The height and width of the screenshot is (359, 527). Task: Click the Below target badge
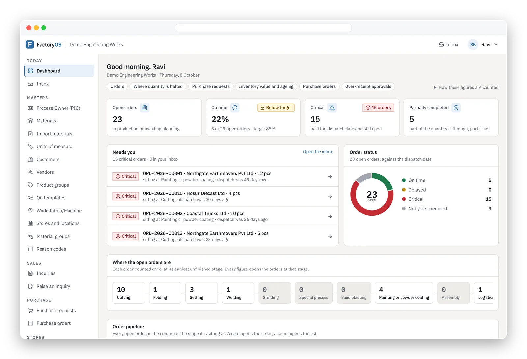pyautogui.click(x=276, y=108)
